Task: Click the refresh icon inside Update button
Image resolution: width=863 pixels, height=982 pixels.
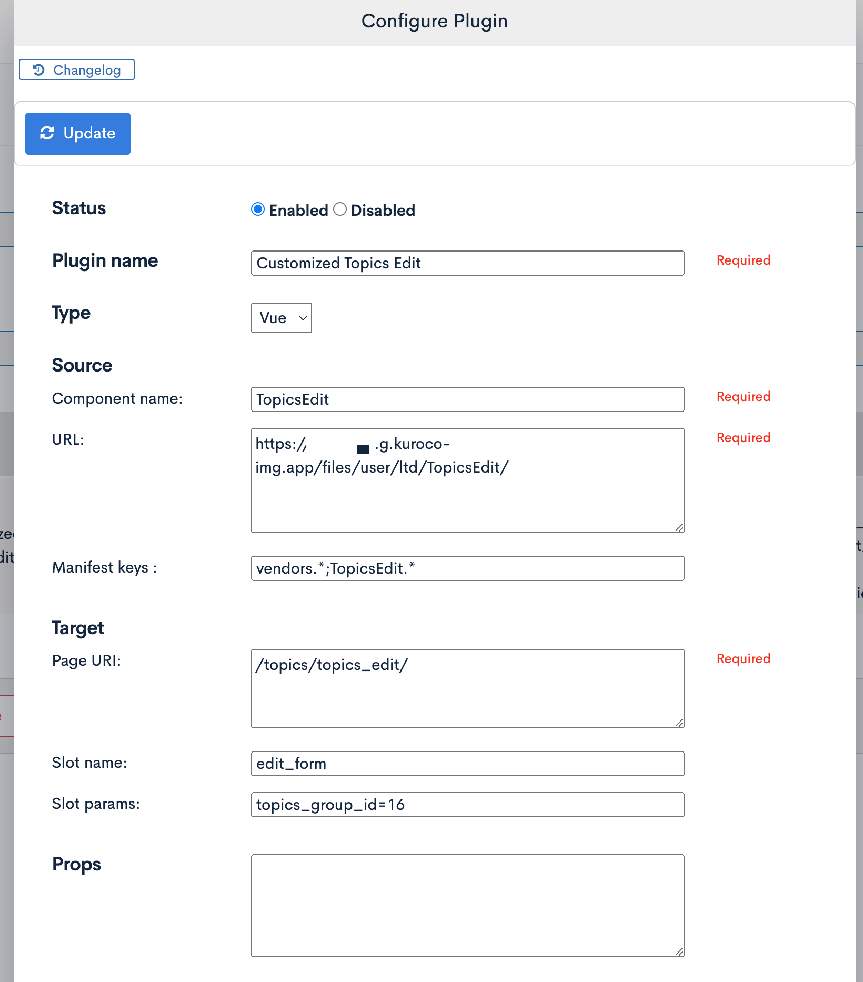Action: click(x=48, y=133)
